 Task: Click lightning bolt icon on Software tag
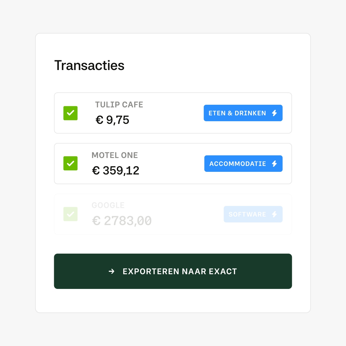coord(275,214)
